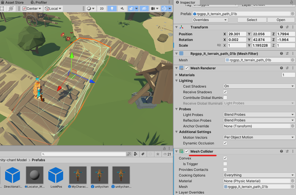Switch to the Profiler tab
The width and height of the screenshot is (296, 195).
point(39,3)
